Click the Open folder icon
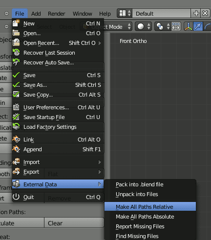 click(x=16, y=33)
